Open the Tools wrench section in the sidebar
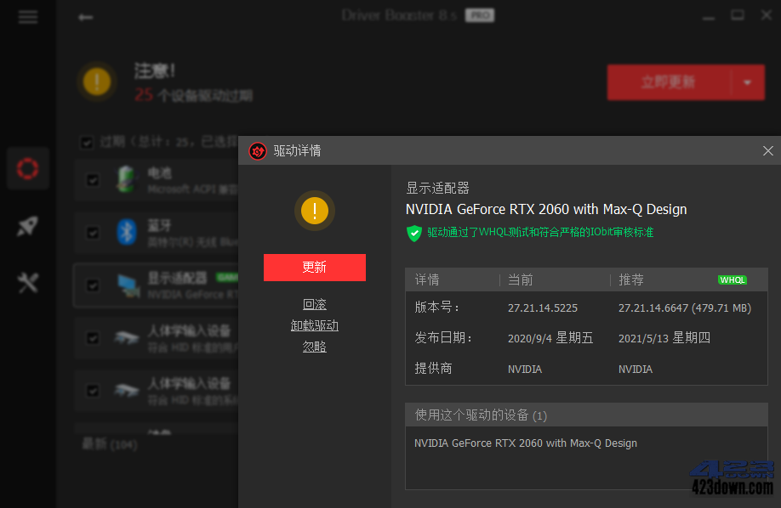 point(28,283)
